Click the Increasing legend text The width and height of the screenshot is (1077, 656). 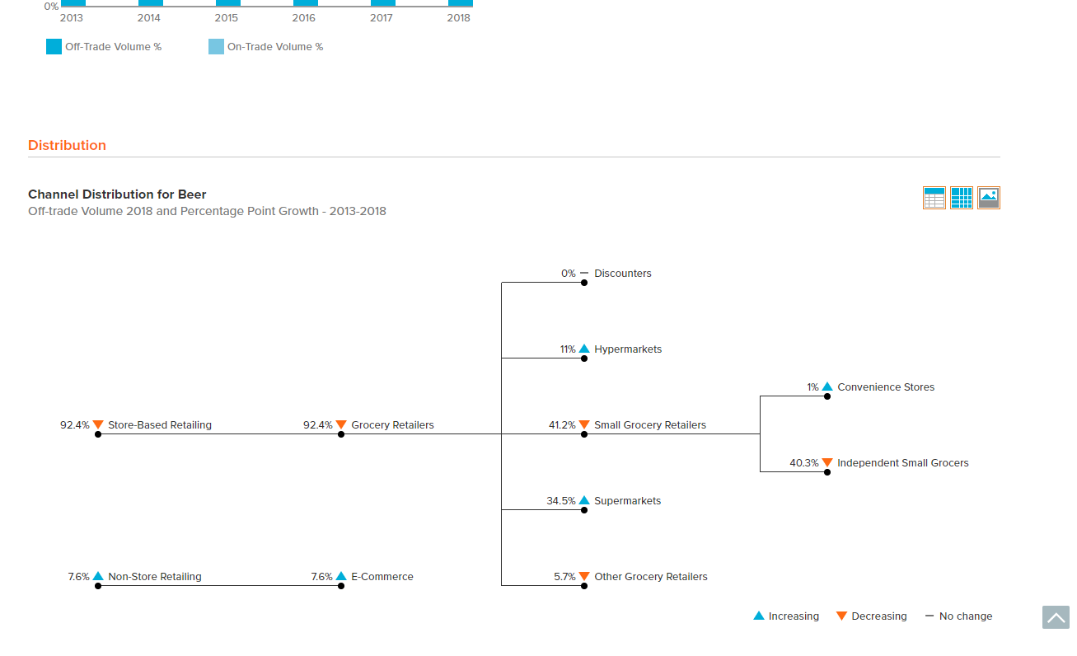tap(794, 616)
